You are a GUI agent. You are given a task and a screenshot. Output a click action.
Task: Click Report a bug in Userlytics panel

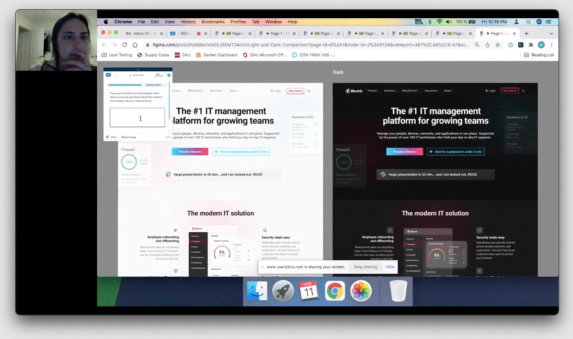(x=129, y=137)
